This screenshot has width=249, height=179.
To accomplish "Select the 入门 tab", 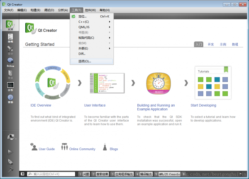I will [199, 44].
